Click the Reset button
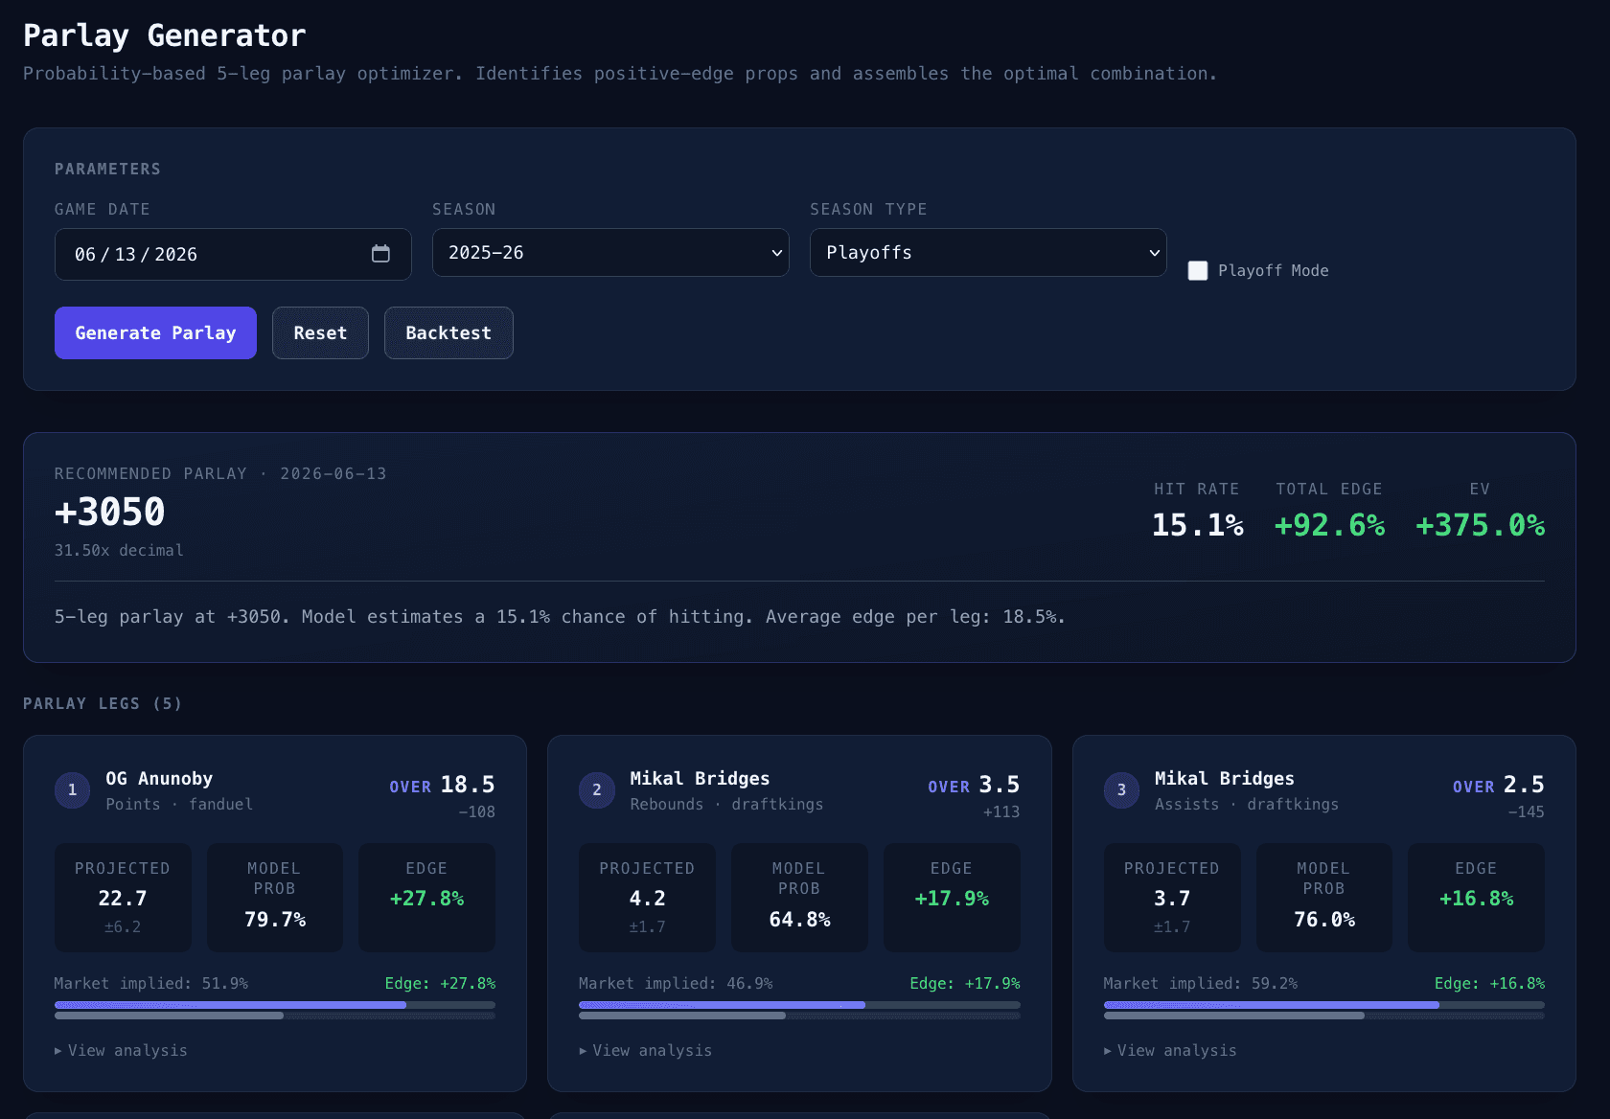 click(320, 333)
